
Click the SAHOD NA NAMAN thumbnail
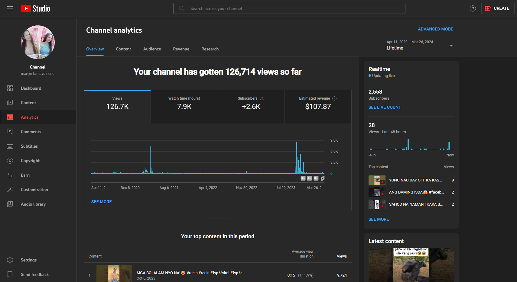point(377,204)
